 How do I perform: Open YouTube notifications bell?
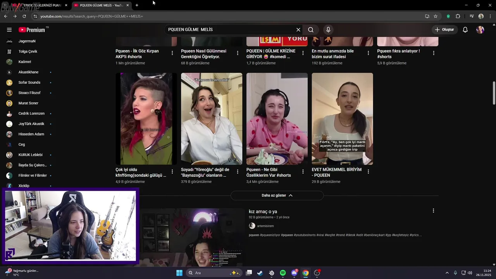(465, 30)
